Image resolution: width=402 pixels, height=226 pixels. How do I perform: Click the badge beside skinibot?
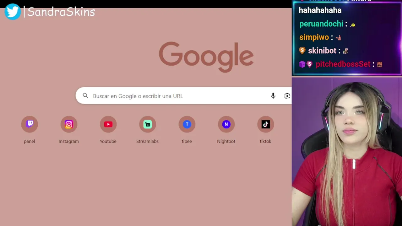[302, 51]
